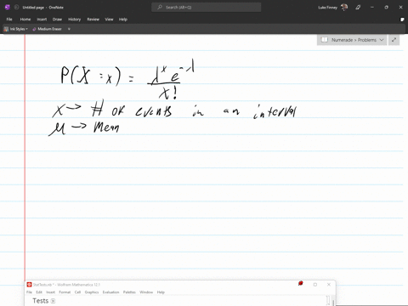
Task: Switch to the View tab
Action: coord(109,20)
